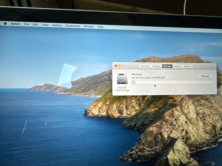Select the Storage tab
This screenshot has width=222, height=166.
tap(167, 66)
